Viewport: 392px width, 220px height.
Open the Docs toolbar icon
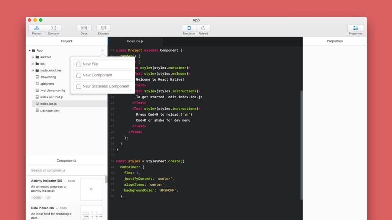pos(84,28)
